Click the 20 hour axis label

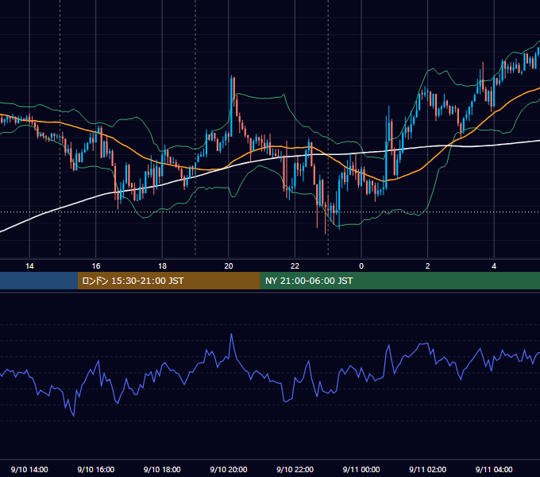[229, 266]
